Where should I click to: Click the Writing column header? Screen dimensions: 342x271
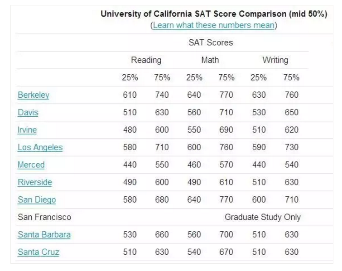pos(275,60)
